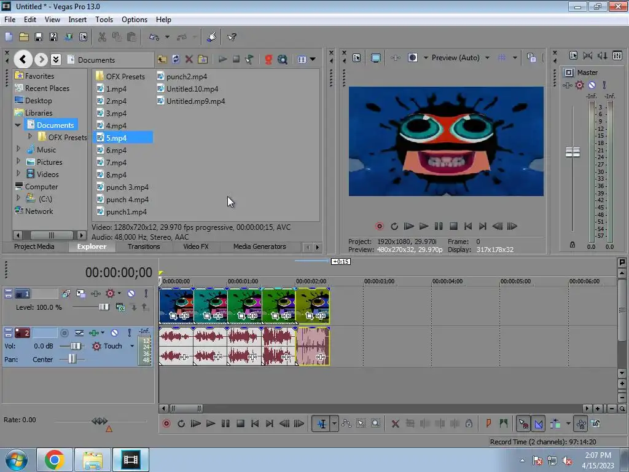Screen dimensions: 629x472
Task: Click the Master FX gear icon
Action: click(x=580, y=85)
